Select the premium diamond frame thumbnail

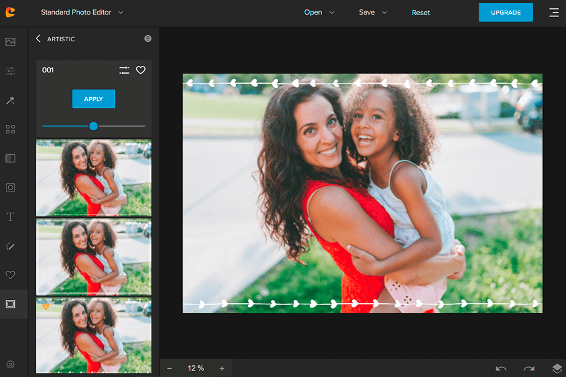94,336
